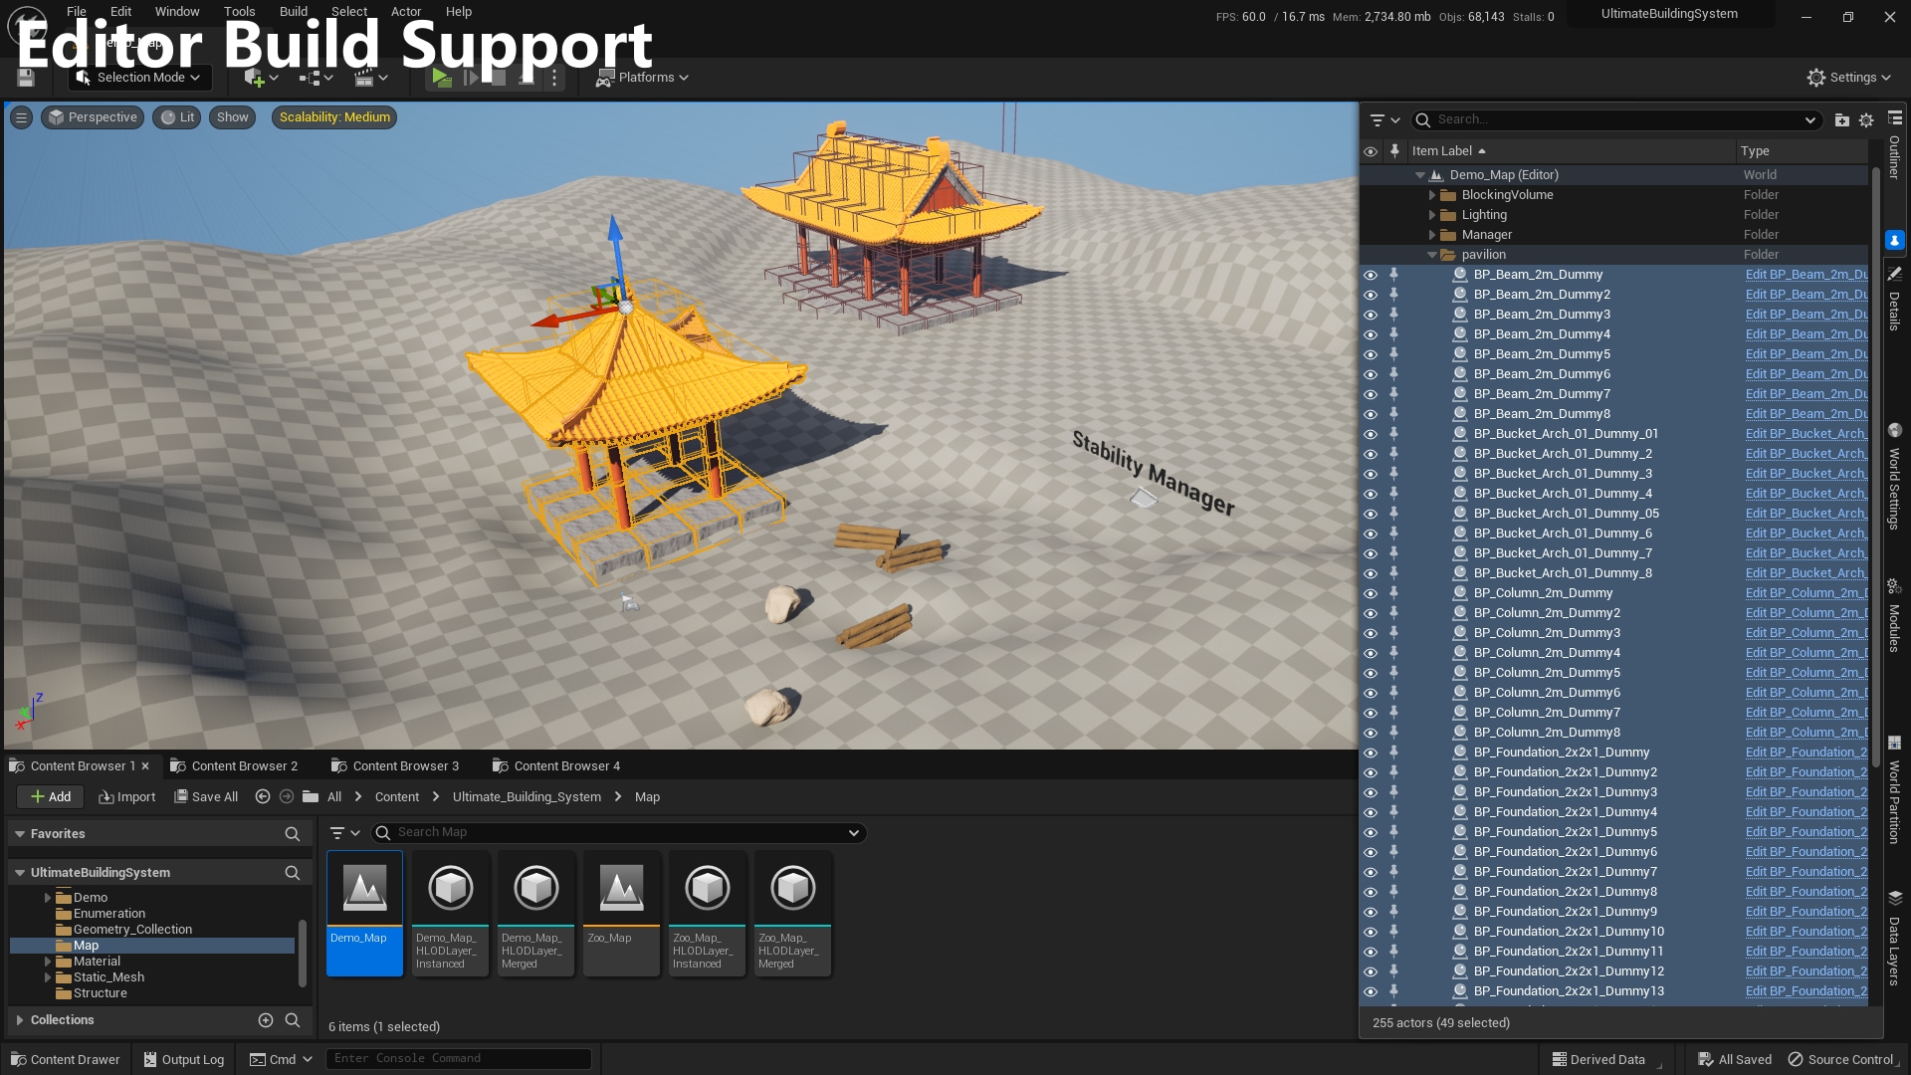This screenshot has height=1075, width=1911.
Task: Toggle pin for BP_Bucket_Arch_01_Dummy_3
Action: [1393, 474]
